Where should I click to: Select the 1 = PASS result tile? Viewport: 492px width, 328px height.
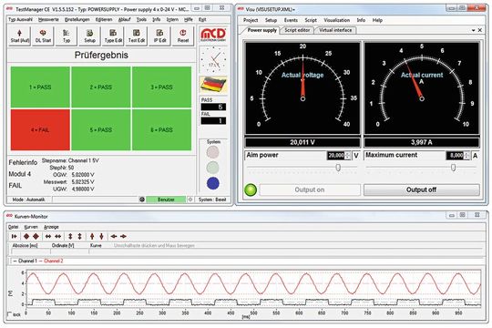[40, 87]
